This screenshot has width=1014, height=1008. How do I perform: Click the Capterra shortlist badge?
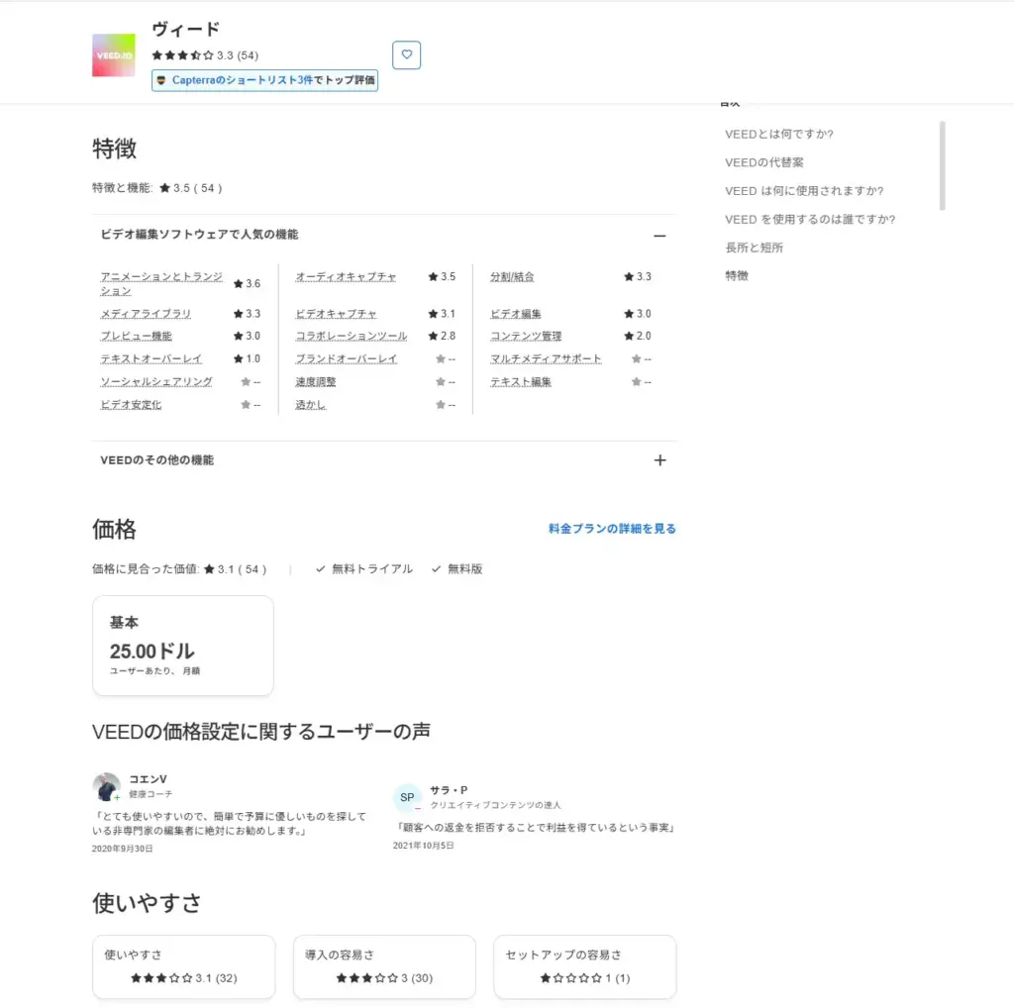pos(264,80)
